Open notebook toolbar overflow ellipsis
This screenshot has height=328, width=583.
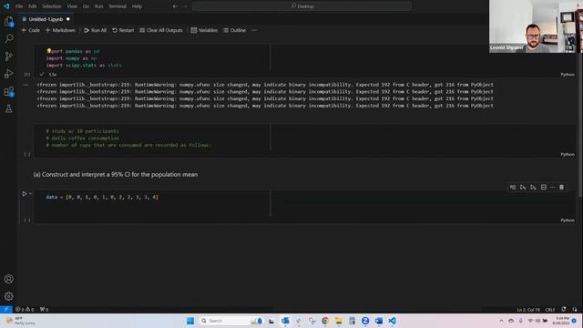tap(254, 30)
